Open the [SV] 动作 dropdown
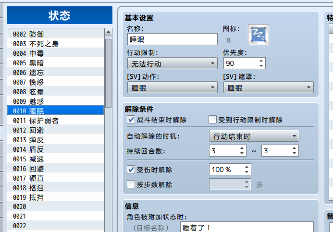Viewport: 333px width, 232px height. point(173,87)
